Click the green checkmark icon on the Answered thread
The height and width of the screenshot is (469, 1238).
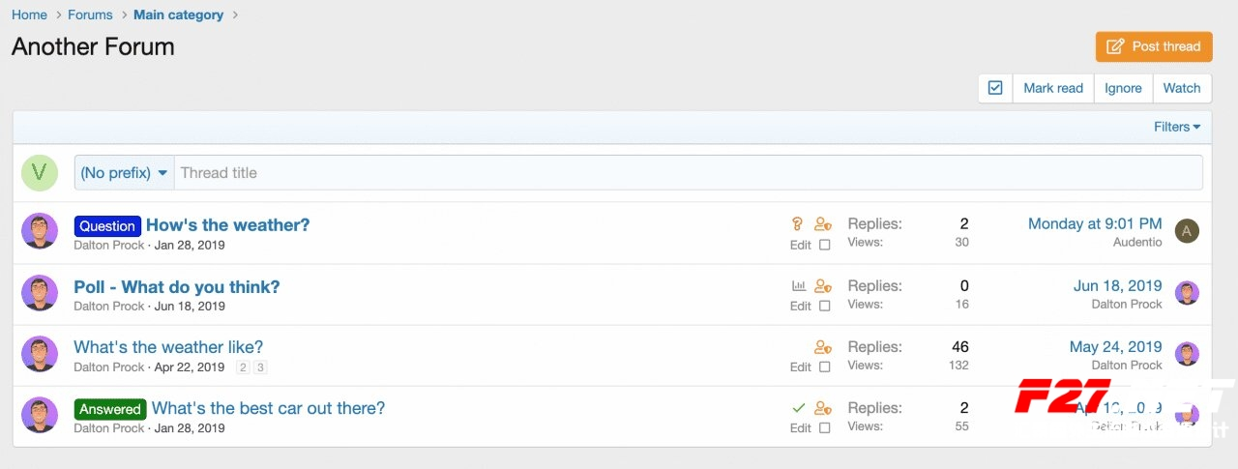point(798,408)
